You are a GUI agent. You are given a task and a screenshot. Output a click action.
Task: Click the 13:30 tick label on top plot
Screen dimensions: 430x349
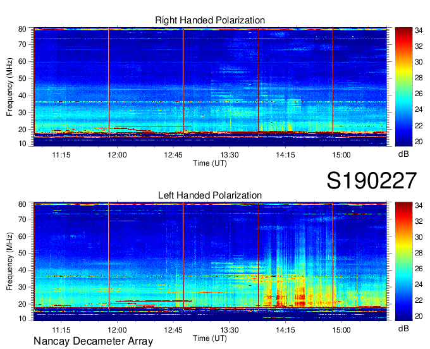click(x=230, y=155)
